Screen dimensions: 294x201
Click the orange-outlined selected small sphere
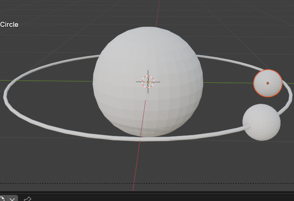268,83
